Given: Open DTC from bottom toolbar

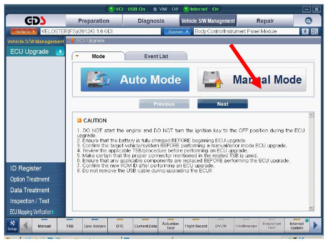Looking at the screenshot, I should pos(120,225).
